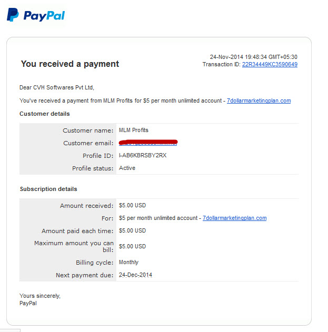
Task: Open the 7dollarmarketingplan.com link in the payment message
Action: point(259,100)
